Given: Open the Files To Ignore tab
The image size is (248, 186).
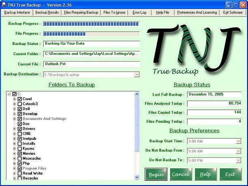Looking at the screenshot, I should coord(114,13).
